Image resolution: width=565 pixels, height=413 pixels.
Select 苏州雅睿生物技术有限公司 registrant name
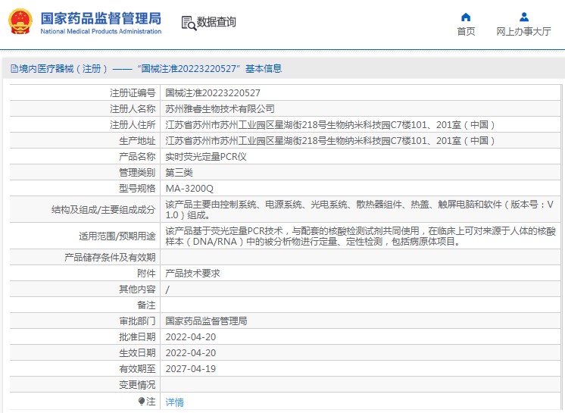pyautogui.click(x=220, y=109)
